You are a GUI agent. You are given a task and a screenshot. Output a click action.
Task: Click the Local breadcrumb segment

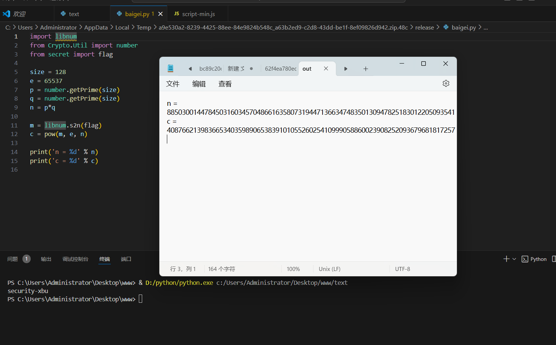122,27
